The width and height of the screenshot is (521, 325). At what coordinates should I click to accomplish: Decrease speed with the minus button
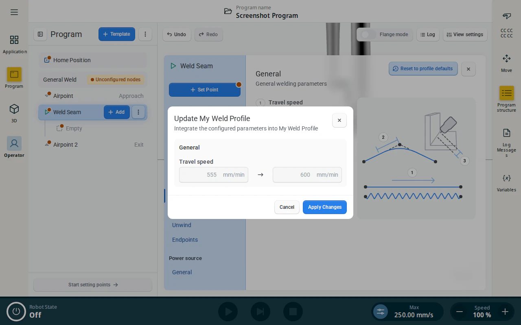pos(460,312)
